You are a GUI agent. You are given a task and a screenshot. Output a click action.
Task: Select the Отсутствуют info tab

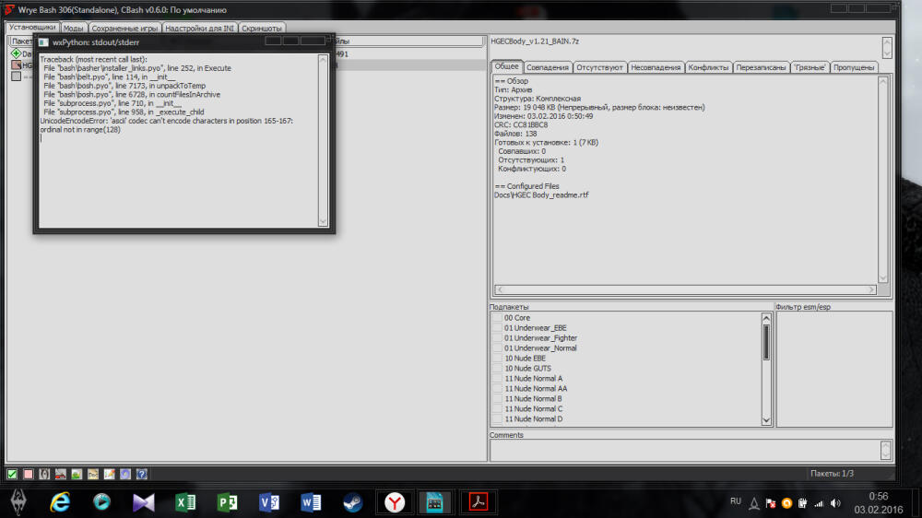[x=599, y=67]
